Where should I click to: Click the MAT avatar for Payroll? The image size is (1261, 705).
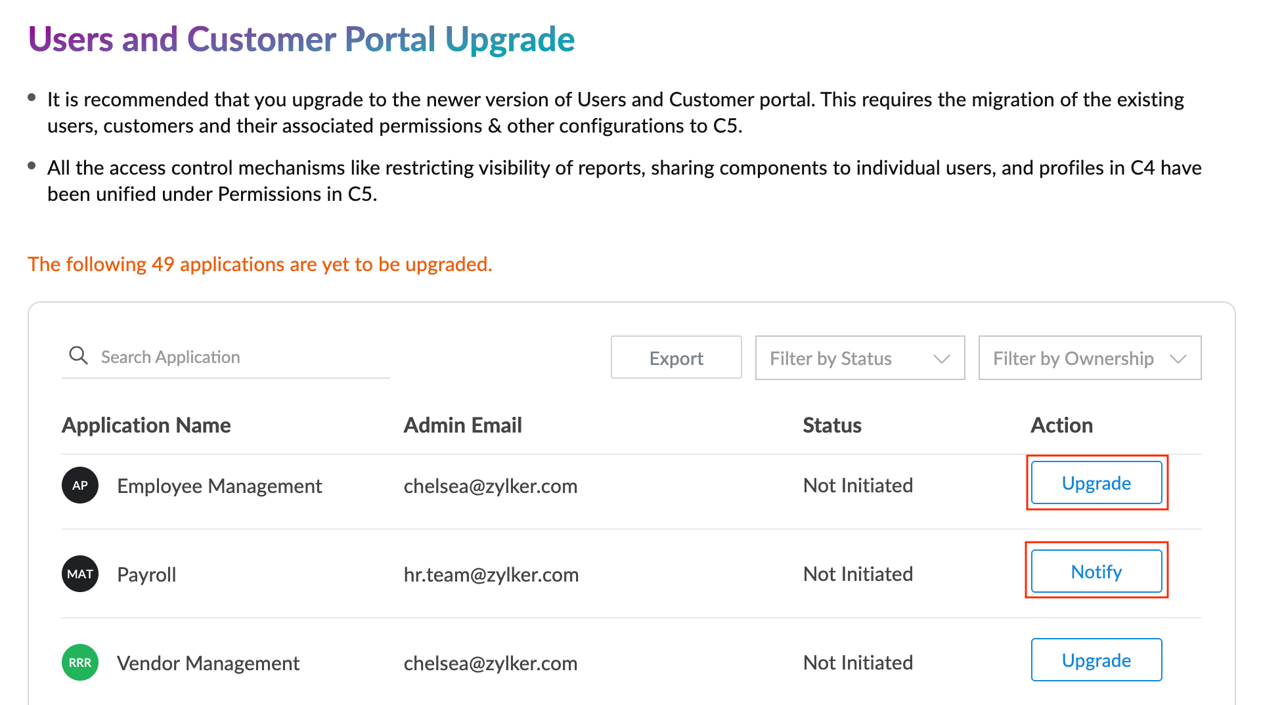coord(80,574)
